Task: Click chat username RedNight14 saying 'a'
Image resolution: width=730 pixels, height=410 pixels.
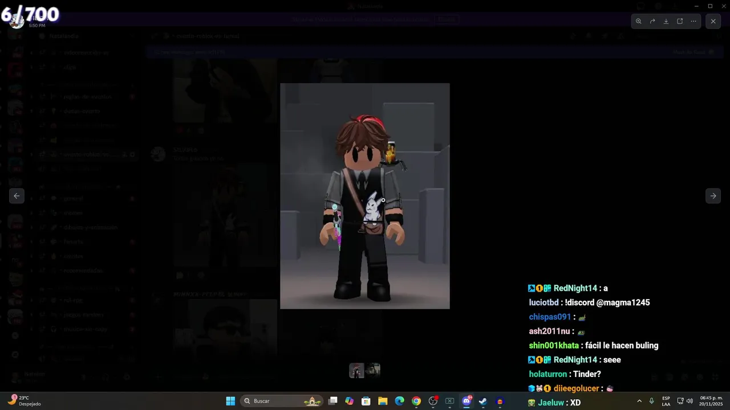Action: (575, 288)
